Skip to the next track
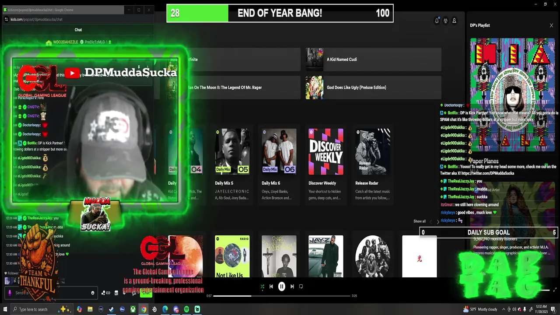Image resolution: width=560 pixels, height=315 pixels. 292,287
